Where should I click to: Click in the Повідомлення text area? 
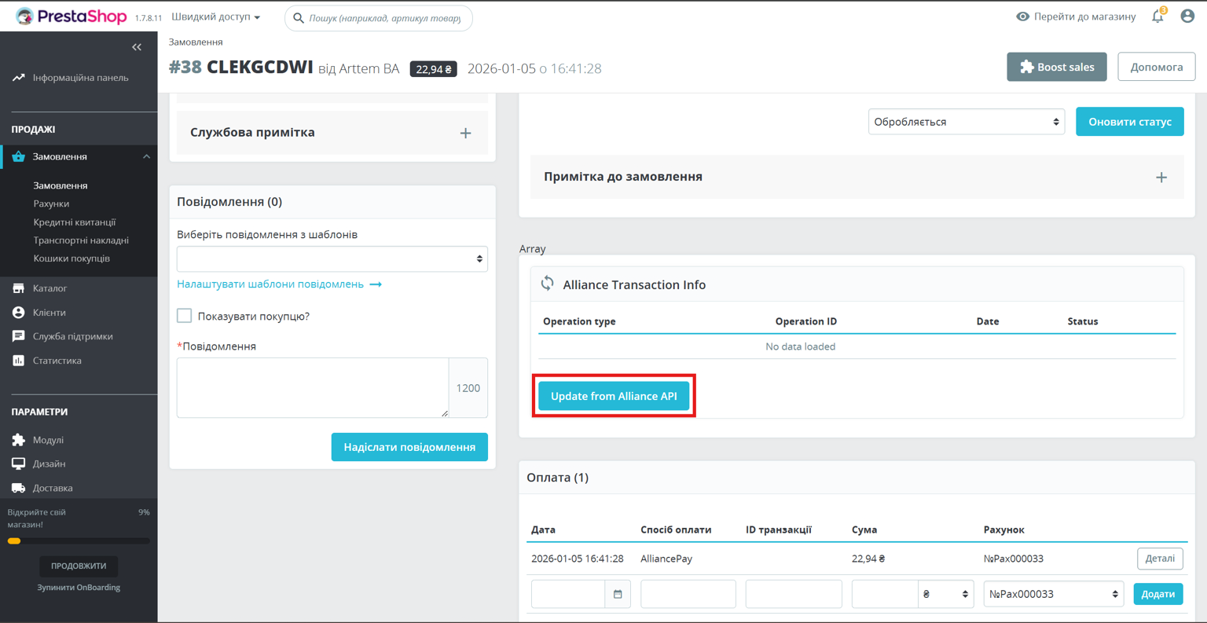[313, 387]
